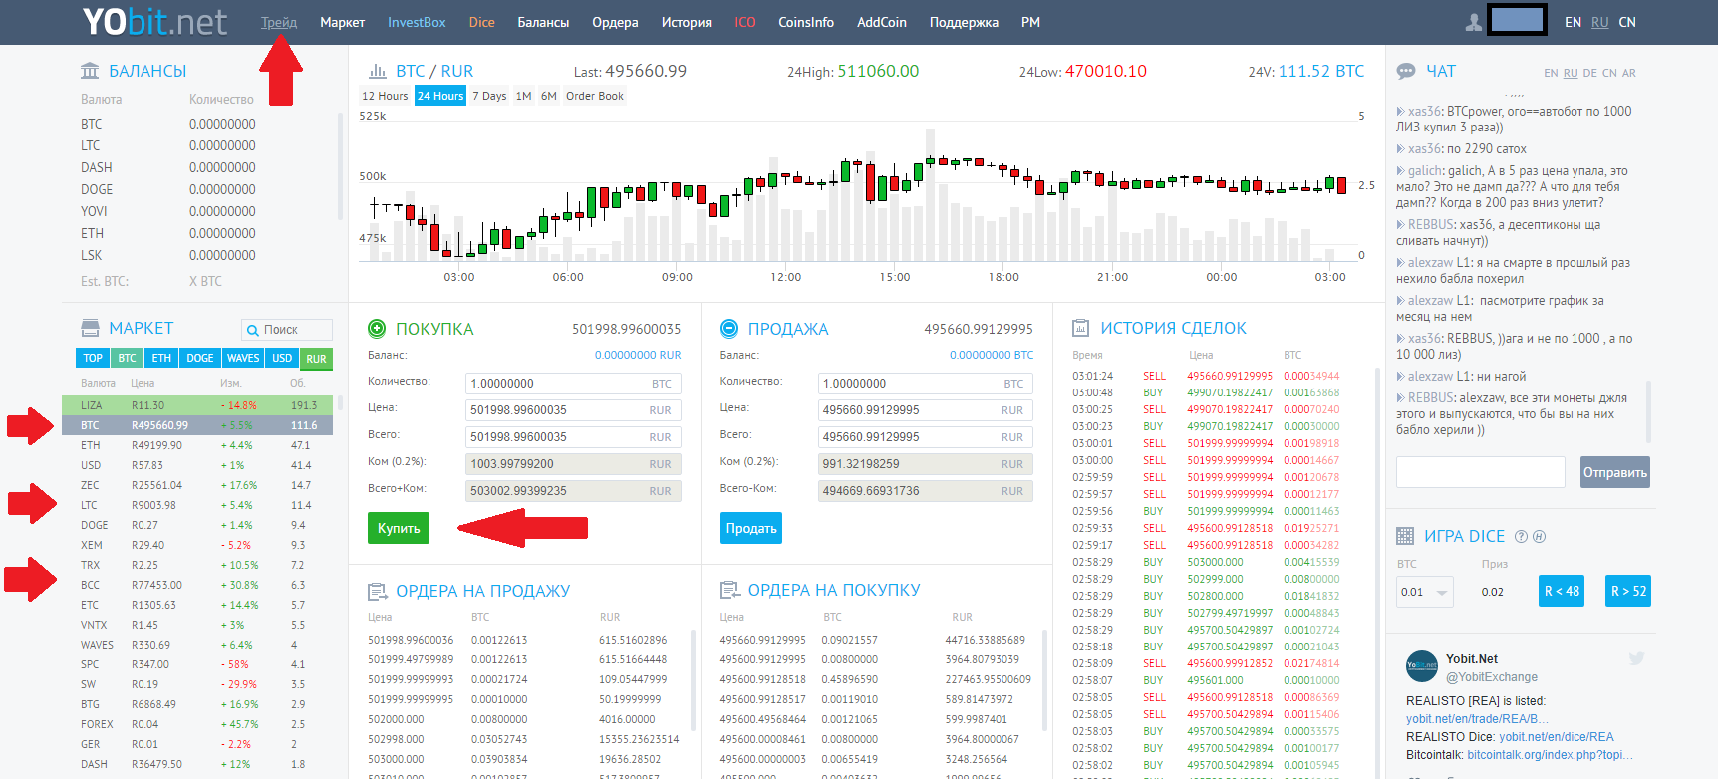Open the Dice help question mark icon
This screenshot has width=1718, height=779.
click(x=1521, y=536)
